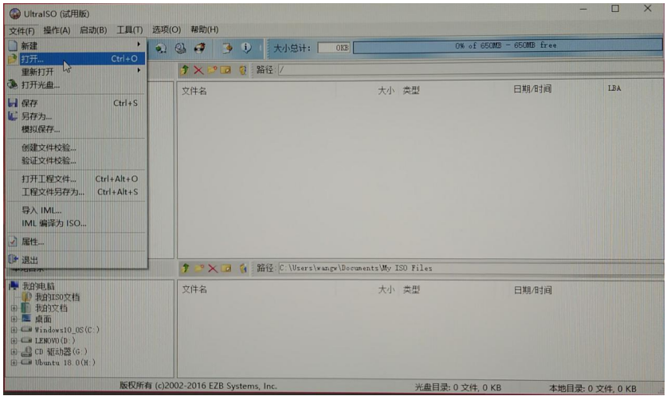Choose 打开... from the File menu
This screenshot has width=667, height=396.
[77, 59]
